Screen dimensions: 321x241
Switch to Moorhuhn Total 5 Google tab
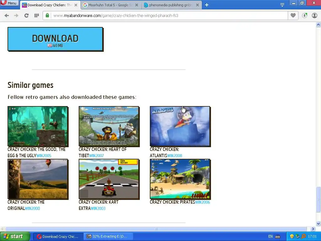pyautogui.click(x=111, y=5)
